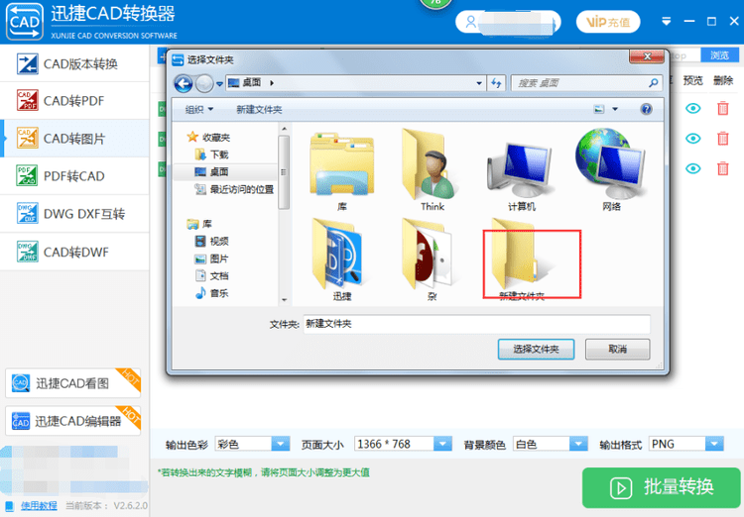Click the refresh icon beside address bar
This screenshot has height=517, width=744.
tap(496, 83)
